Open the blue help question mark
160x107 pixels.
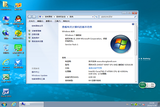click(x=133, y=24)
